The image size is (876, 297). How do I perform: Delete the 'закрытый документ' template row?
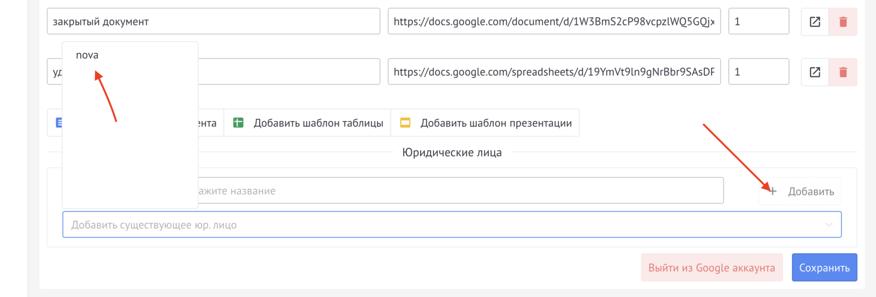pyautogui.click(x=843, y=22)
